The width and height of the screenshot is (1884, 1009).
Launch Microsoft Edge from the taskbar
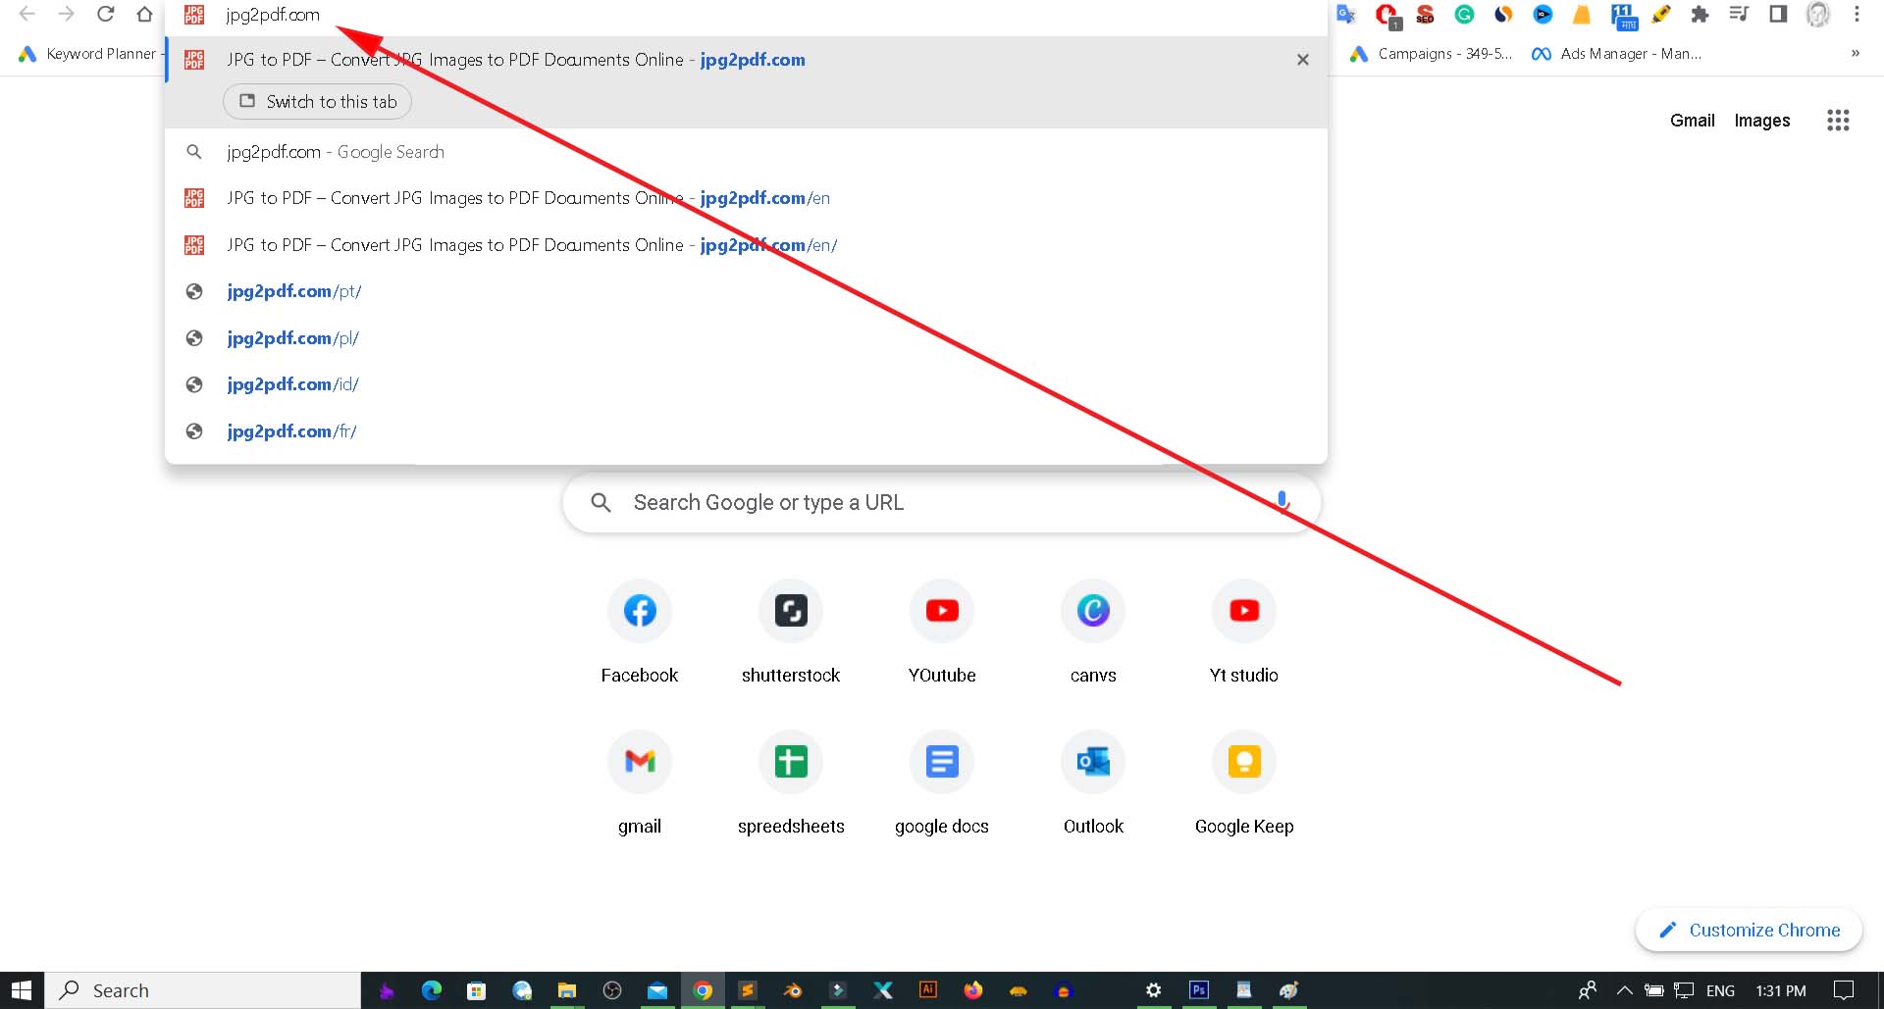[x=431, y=990]
